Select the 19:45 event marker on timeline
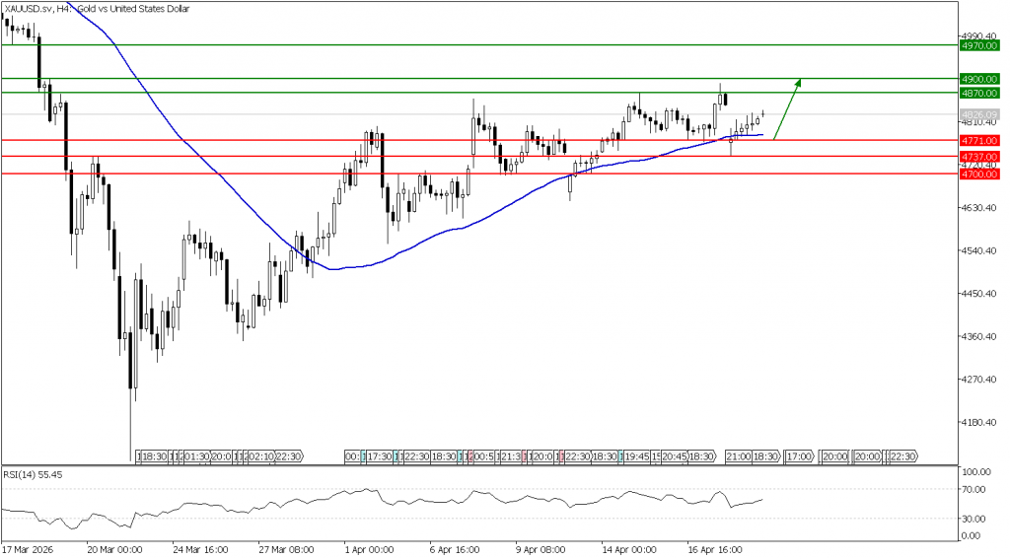The image size is (1010, 559). [636, 456]
